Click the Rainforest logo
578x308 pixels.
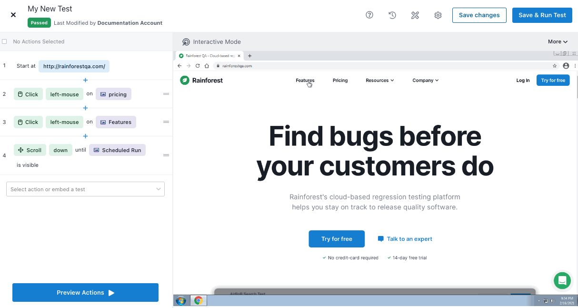(x=201, y=80)
